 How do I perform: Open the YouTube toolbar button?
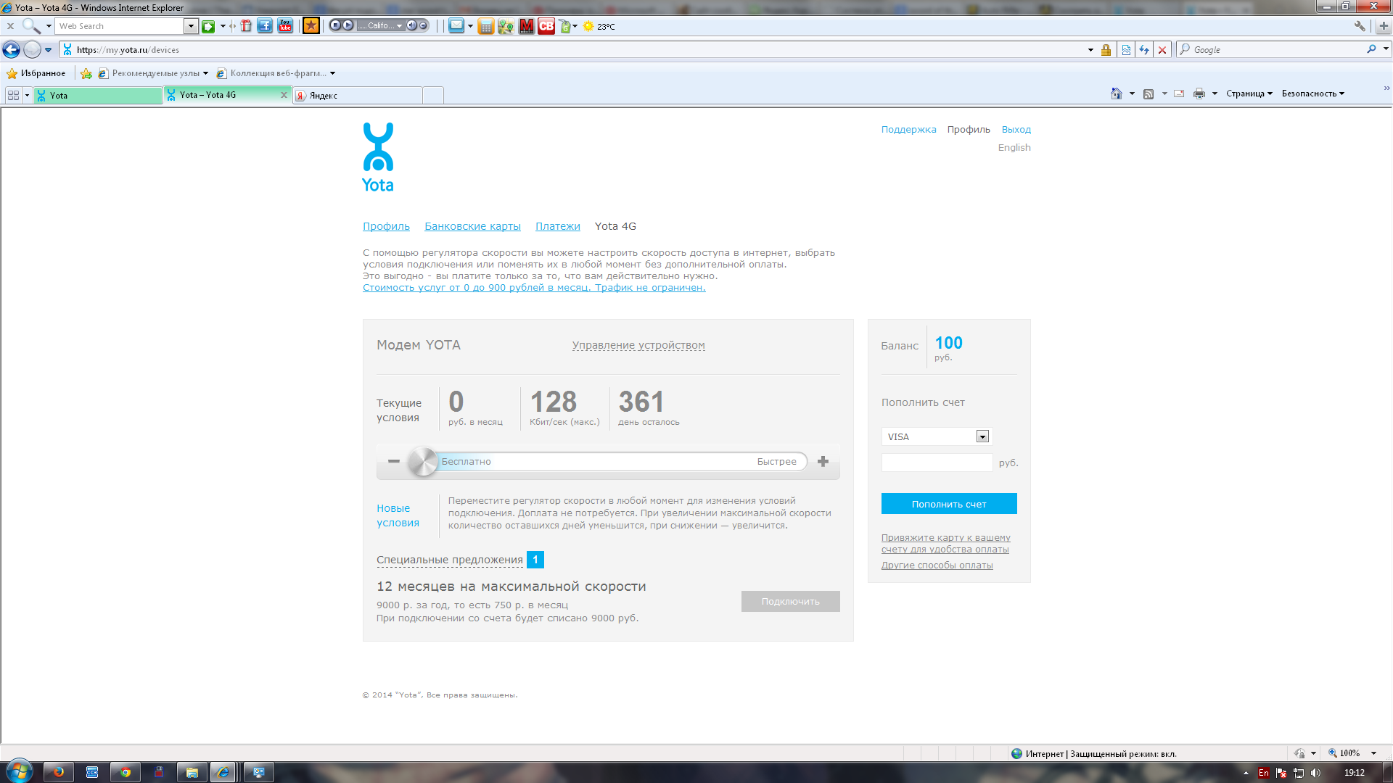[x=285, y=26]
